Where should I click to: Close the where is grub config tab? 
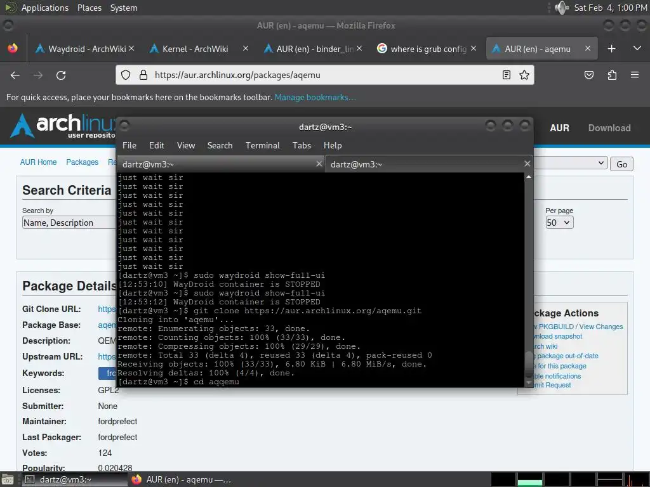coord(474,48)
